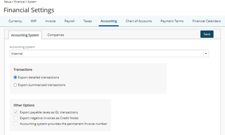Open the Payment Terms tab
The height and width of the screenshot is (135, 225).
172,21
